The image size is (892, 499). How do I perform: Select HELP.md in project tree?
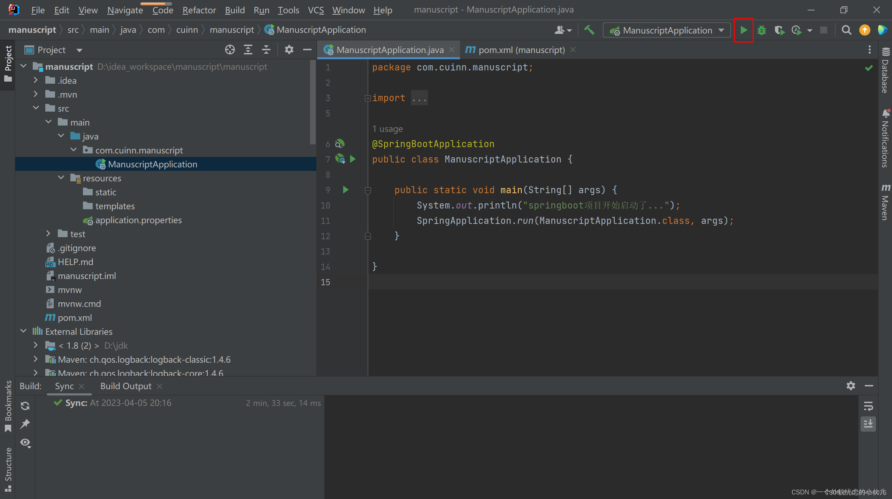click(76, 262)
